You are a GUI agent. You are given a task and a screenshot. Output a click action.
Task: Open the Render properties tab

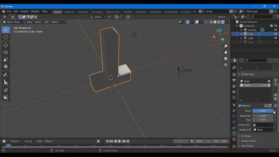point(234,75)
